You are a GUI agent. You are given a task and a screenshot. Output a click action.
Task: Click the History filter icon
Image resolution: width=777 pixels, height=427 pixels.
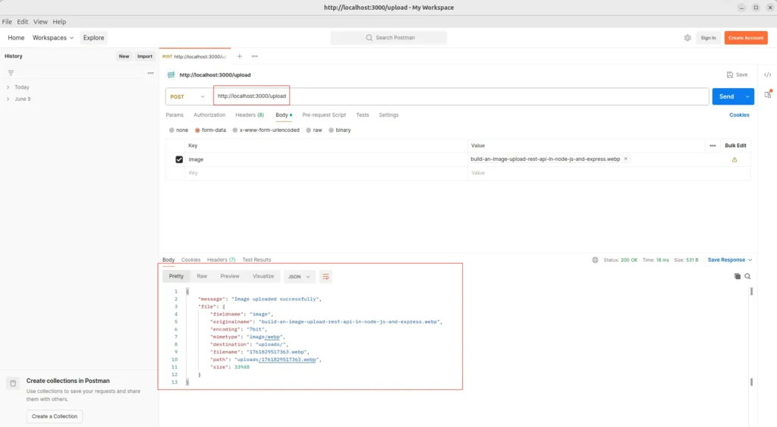click(x=11, y=73)
